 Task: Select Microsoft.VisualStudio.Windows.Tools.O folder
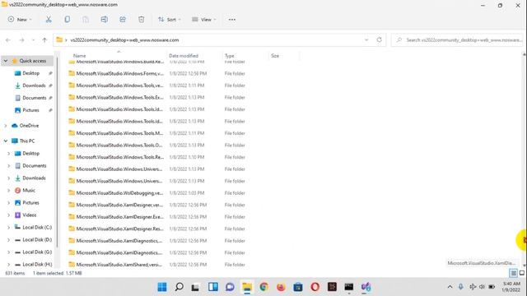[x=119, y=146]
